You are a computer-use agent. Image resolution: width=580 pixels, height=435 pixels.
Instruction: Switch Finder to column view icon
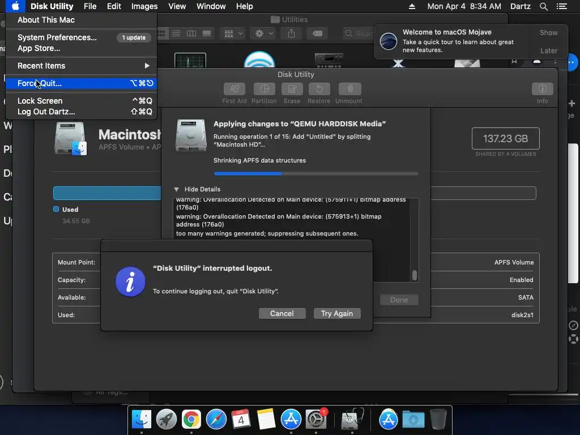[x=191, y=33]
